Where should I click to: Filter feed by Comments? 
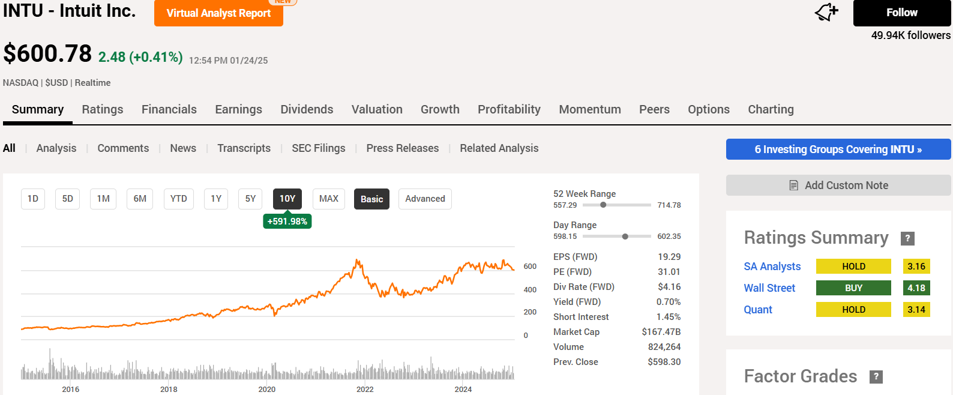(x=123, y=148)
